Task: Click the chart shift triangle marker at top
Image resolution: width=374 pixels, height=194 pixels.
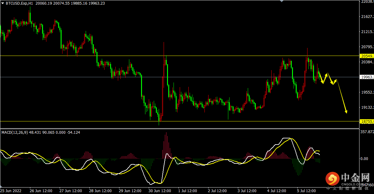Action: 281,1
